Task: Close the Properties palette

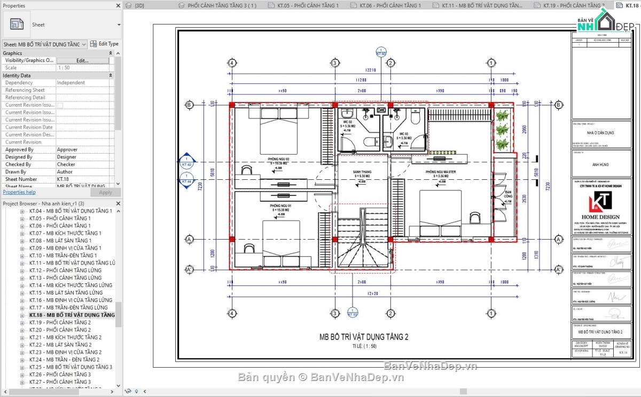Action: pos(118,6)
